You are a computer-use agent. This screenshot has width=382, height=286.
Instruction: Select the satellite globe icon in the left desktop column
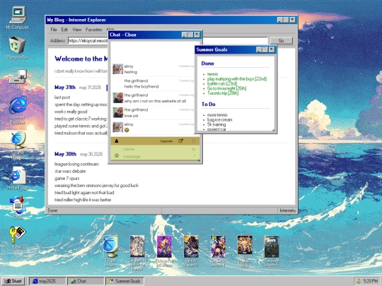18,141
